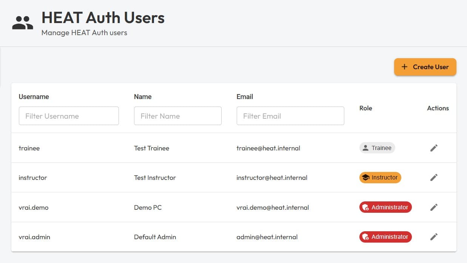The width and height of the screenshot is (467, 263).
Task: Click the graduation cap icon on Instructor badge
Action: click(x=366, y=177)
